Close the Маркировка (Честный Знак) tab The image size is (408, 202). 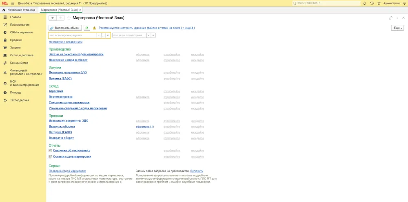coord(80,10)
